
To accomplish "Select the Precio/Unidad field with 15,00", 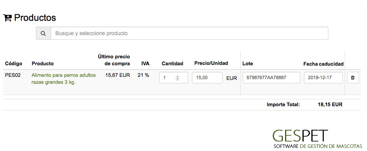I will pyautogui.click(x=207, y=78).
